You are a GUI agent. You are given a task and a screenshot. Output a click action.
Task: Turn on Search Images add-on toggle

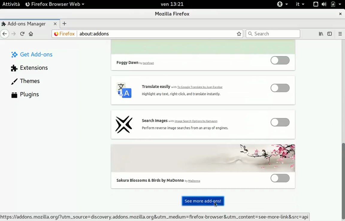[x=280, y=122]
